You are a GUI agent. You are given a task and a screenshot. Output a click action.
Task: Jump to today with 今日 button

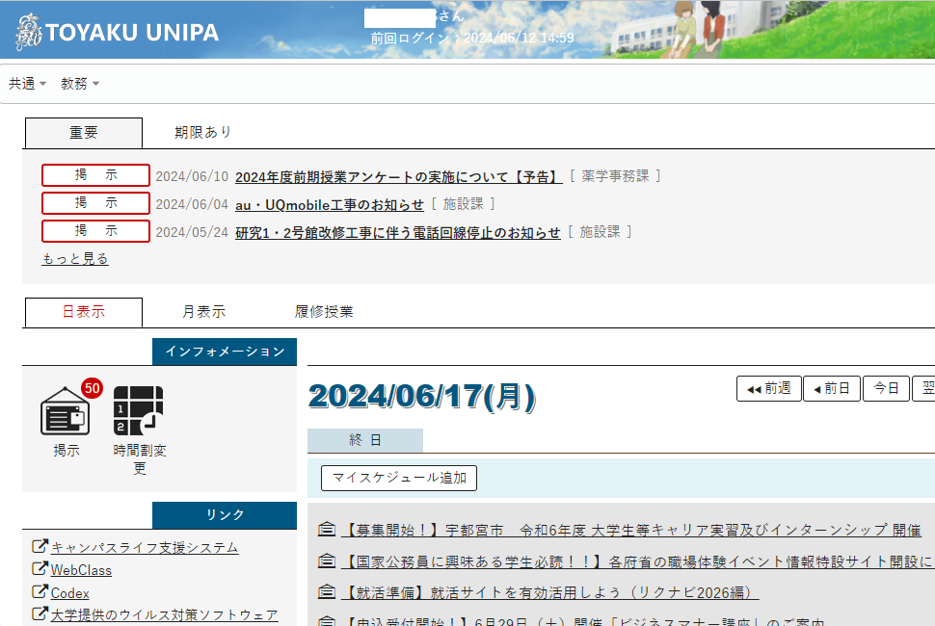(x=886, y=389)
